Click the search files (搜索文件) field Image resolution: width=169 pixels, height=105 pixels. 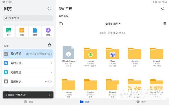coord(28,18)
